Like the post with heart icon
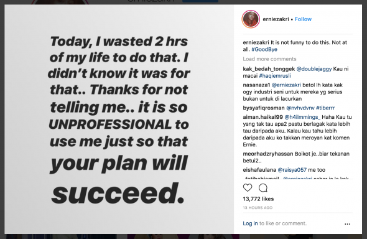This screenshot has height=239, width=367. tap(248, 187)
